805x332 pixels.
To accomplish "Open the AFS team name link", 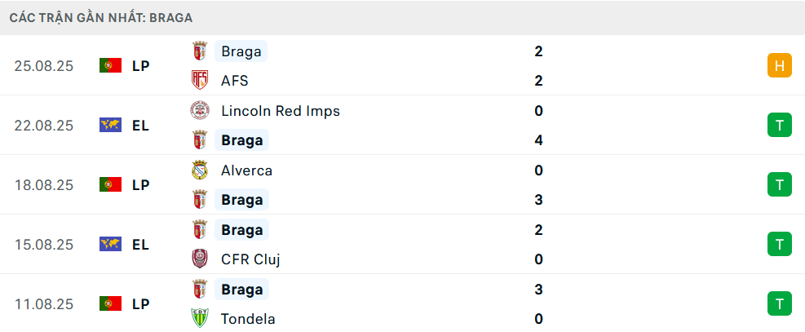I will 234,81.
